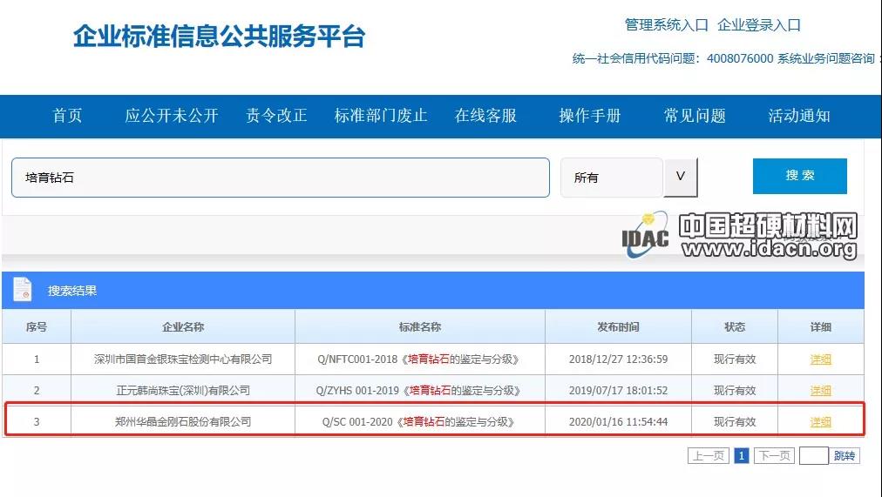Open 在线客服 from navigation bar
The height and width of the screenshot is (497, 882).
pyautogui.click(x=485, y=116)
